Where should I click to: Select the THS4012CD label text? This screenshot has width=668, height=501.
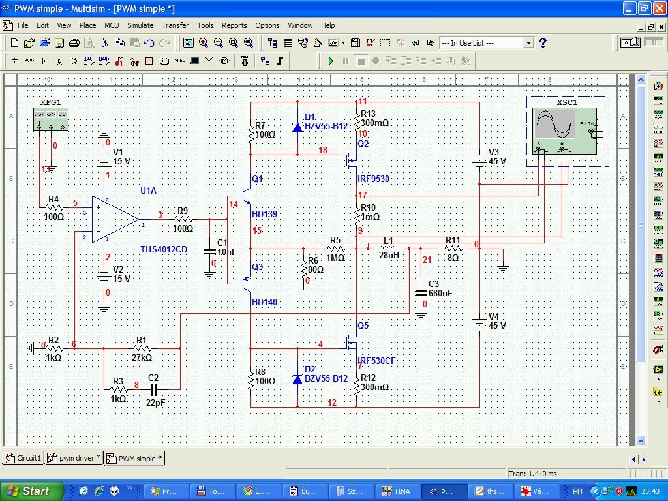164,249
